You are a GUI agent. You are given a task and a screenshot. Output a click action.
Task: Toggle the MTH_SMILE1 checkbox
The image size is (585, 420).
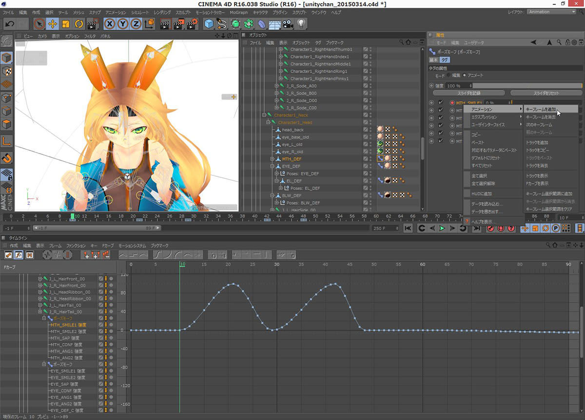point(441,103)
